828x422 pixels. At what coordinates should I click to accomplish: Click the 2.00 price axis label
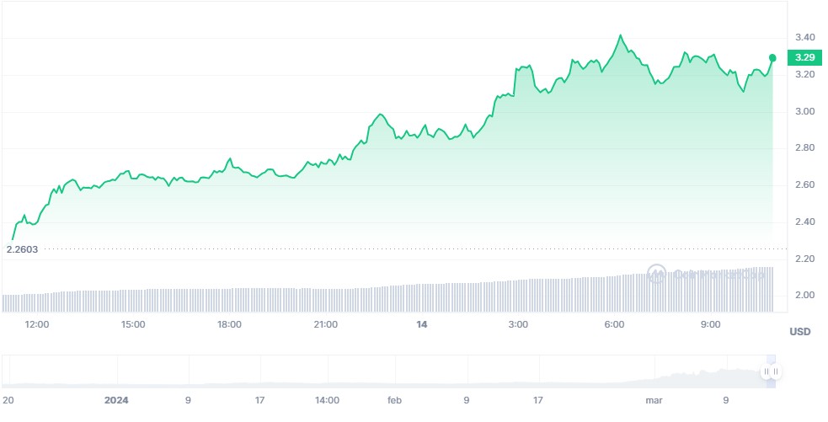pyautogui.click(x=804, y=295)
